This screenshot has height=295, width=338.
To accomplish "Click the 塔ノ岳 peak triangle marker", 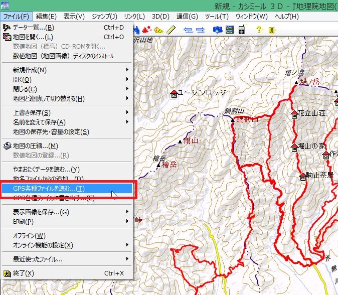I will tap(296, 83).
